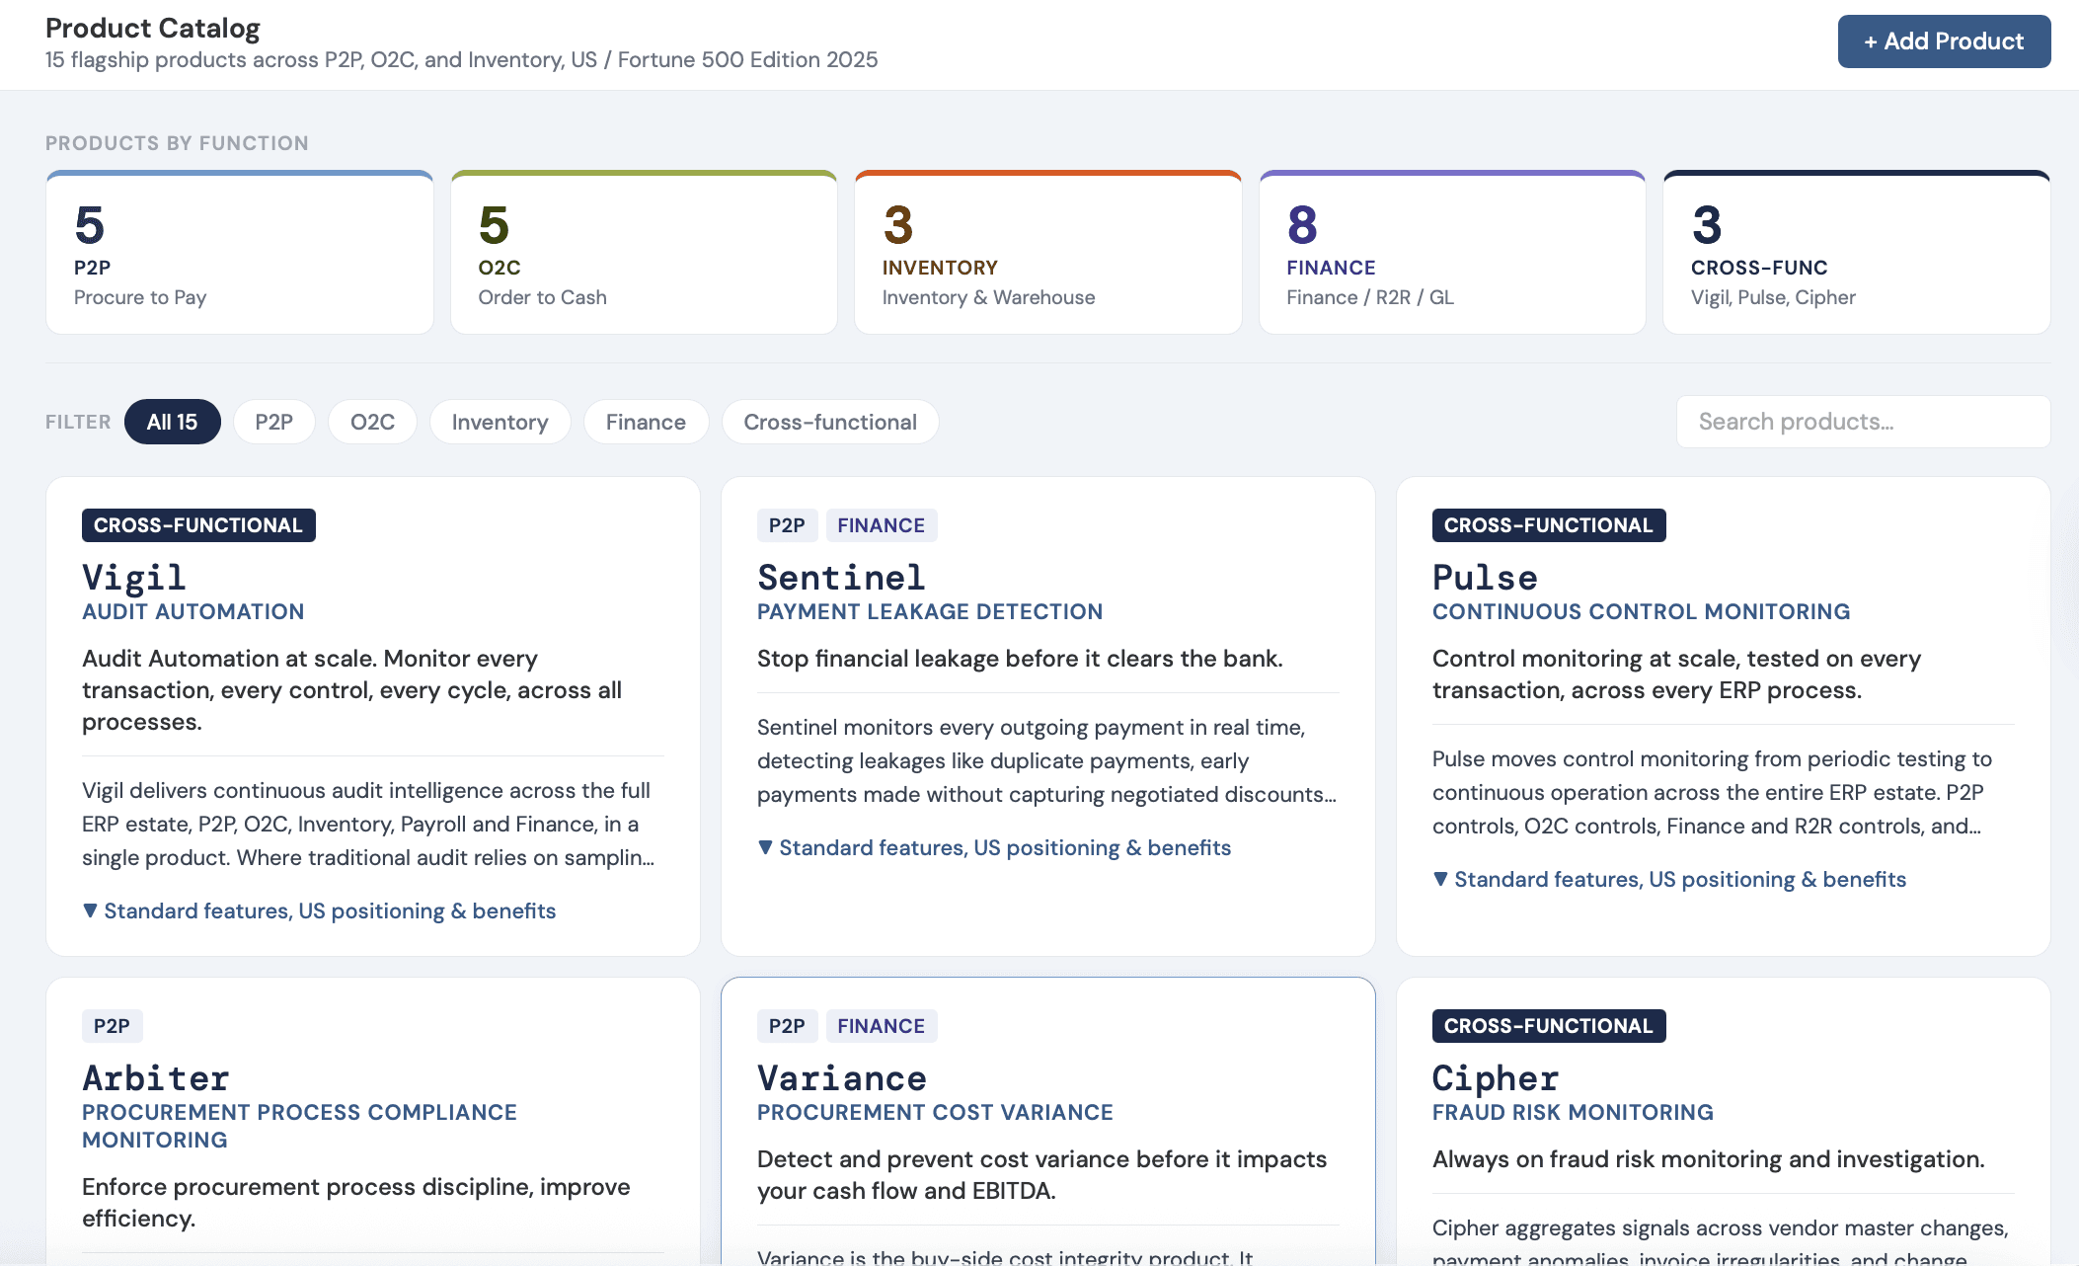Open the Cross-Func summary card

pyautogui.click(x=1856, y=254)
